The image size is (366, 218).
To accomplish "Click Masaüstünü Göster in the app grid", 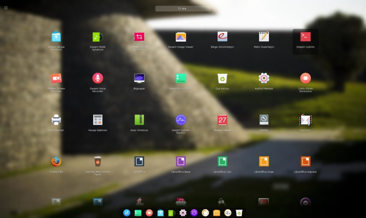I will click(180, 78).
